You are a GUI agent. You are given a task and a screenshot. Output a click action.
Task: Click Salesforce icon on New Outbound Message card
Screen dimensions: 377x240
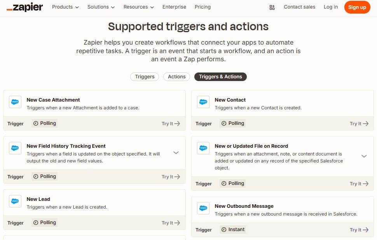(203, 208)
